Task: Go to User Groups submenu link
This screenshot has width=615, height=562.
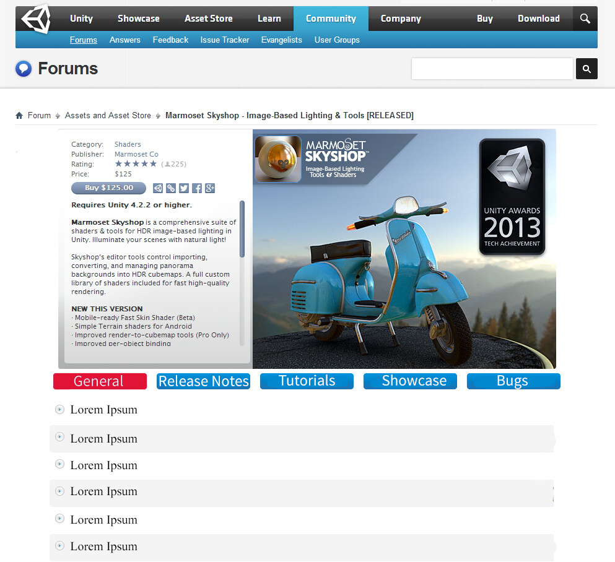Action: [x=336, y=40]
